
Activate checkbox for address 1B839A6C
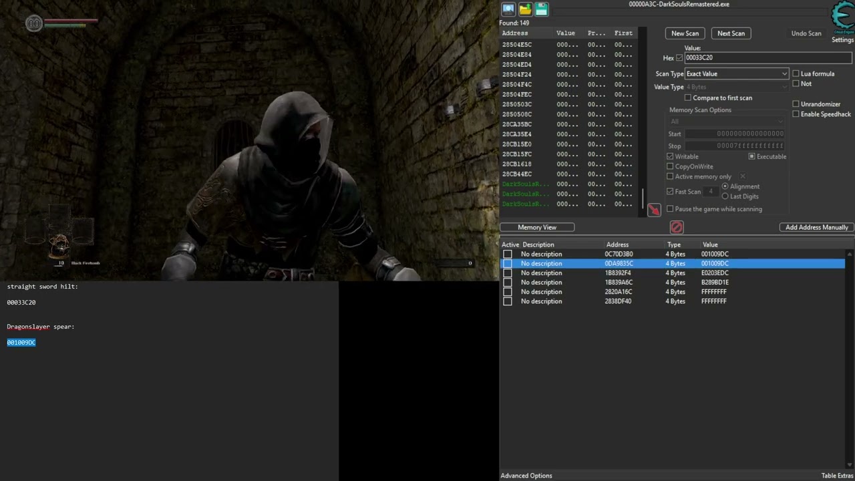(x=508, y=282)
